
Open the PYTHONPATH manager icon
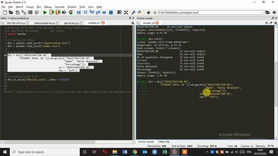(140, 13)
